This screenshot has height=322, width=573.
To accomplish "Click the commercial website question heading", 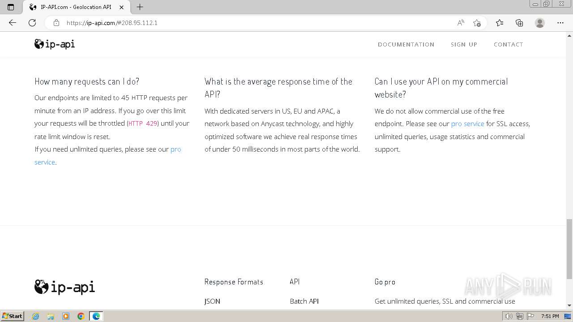I will (x=441, y=88).
